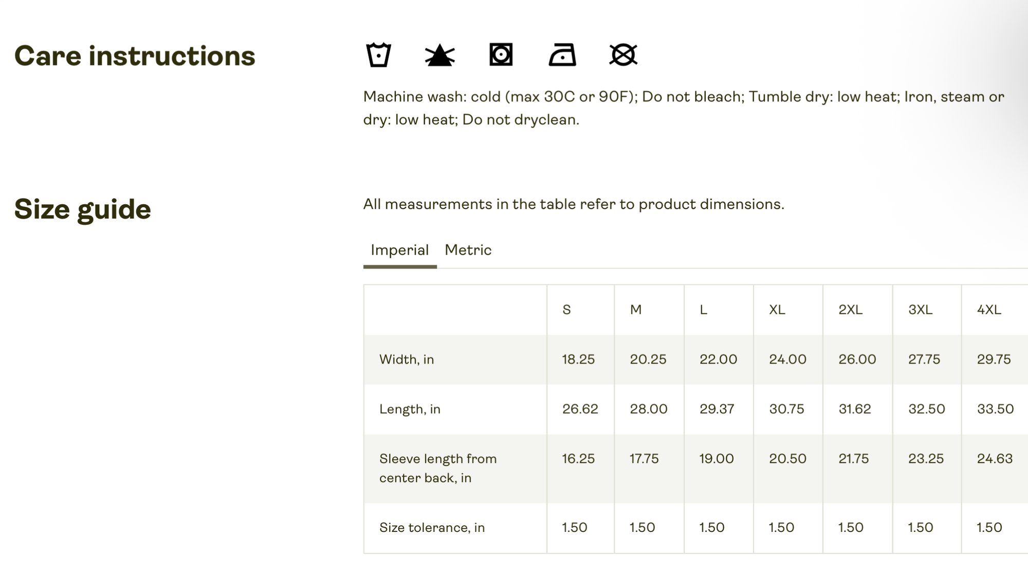Click the care instructions description text
Image resolution: width=1028 pixels, height=574 pixels.
tap(683, 108)
